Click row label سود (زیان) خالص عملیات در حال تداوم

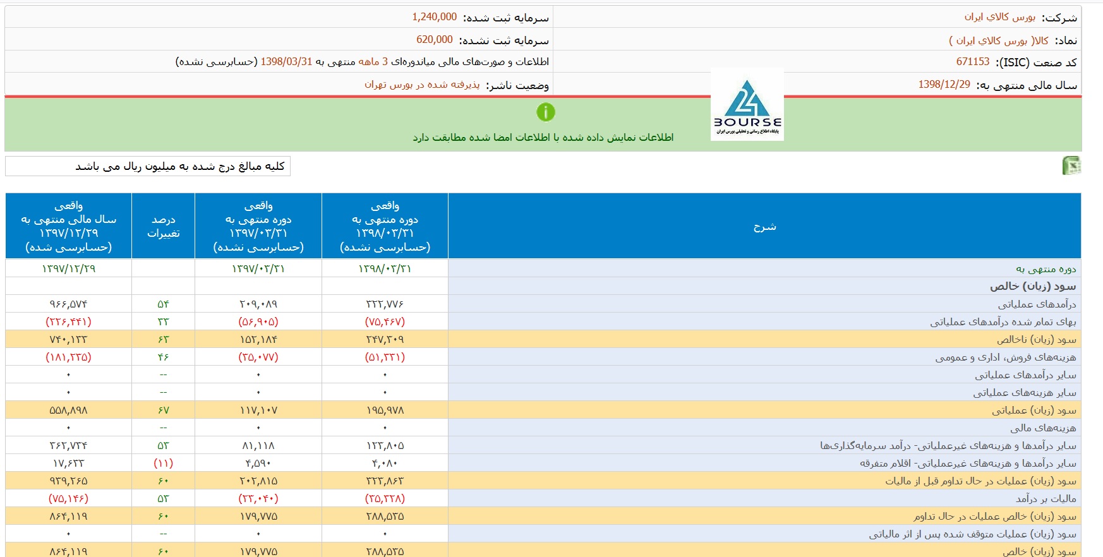pyautogui.click(x=994, y=517)
